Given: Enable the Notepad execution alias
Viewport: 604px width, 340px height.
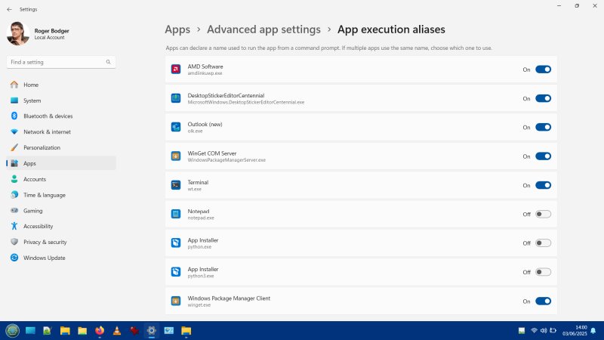Looking at the screenshot, I should [x=543, y=214].
